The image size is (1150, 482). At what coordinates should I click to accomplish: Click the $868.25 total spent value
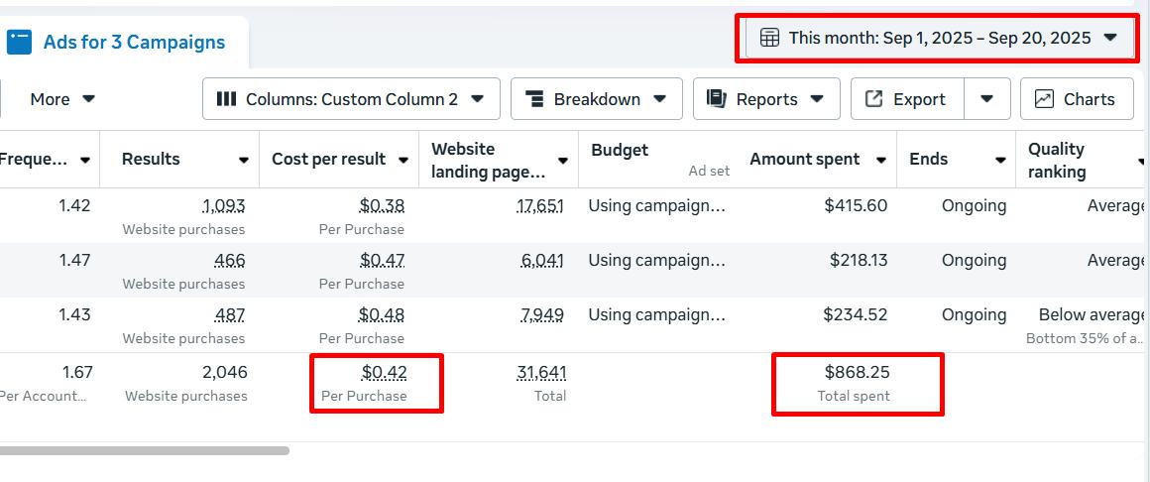tap(857, 373)
